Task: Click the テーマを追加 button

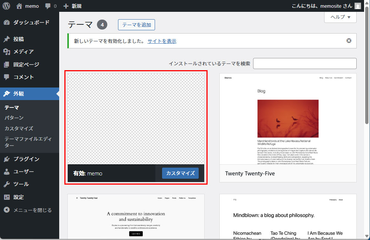Action: point(136,25)
